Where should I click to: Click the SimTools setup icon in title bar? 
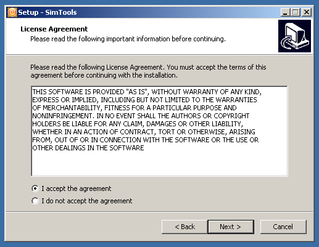click(12, 12)
